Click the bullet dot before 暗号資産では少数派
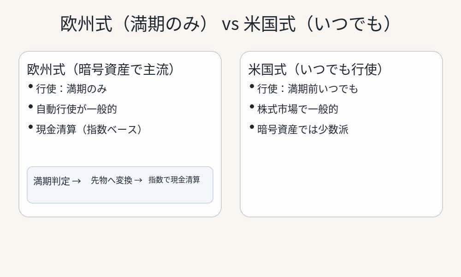The width and height of the screenshot is (461, 277). [x=252, y=127]
